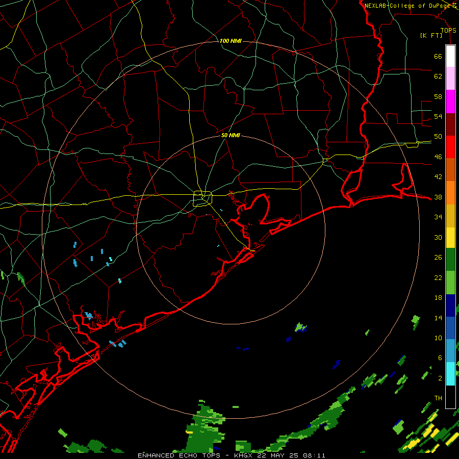Image resolution: width=459 pixels, height=459 pixels.
Task: Click the '50 NMI' range ring label
Action: click(231, 135)
